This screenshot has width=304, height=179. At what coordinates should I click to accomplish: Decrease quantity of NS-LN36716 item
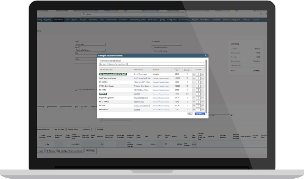[194, 82]
